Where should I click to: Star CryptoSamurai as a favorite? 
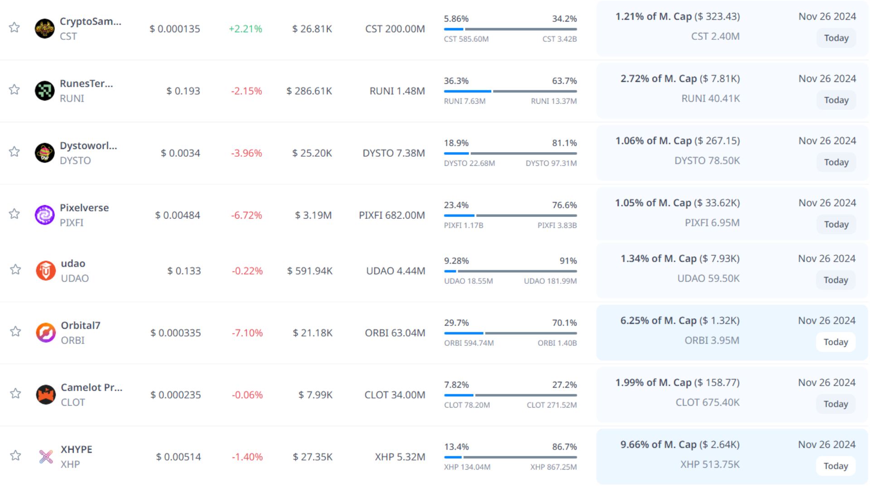point(14,27)
